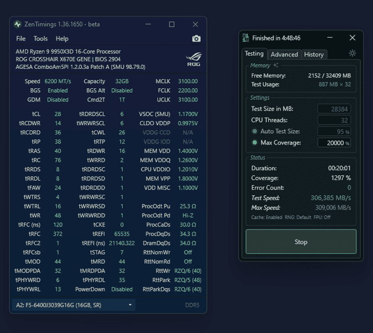Click the Auto Test Size percent field
Viewport: 373px width, 333px height.
pos(334,131)
